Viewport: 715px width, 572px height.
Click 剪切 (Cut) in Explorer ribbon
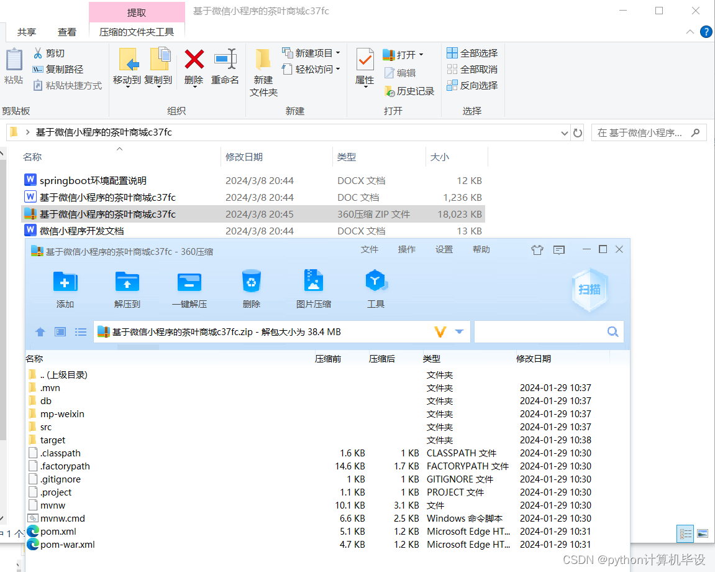tap(49, 53)
